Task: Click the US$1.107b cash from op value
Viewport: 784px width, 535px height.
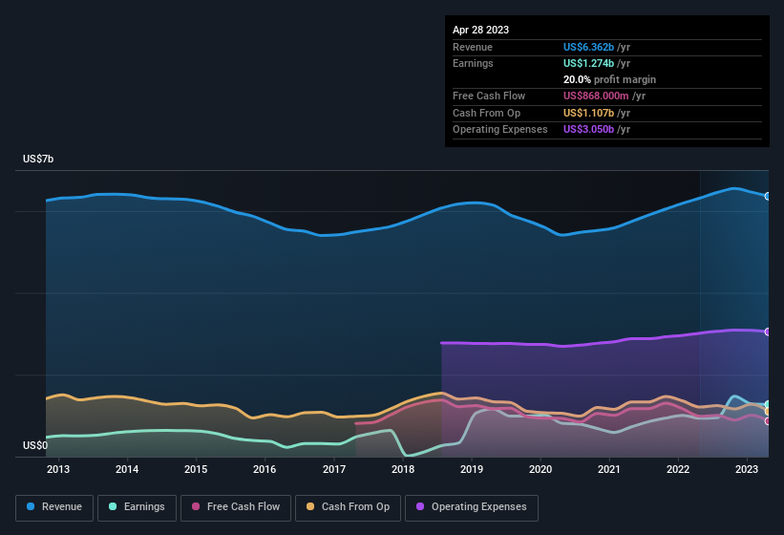Action: pos(588,113)
